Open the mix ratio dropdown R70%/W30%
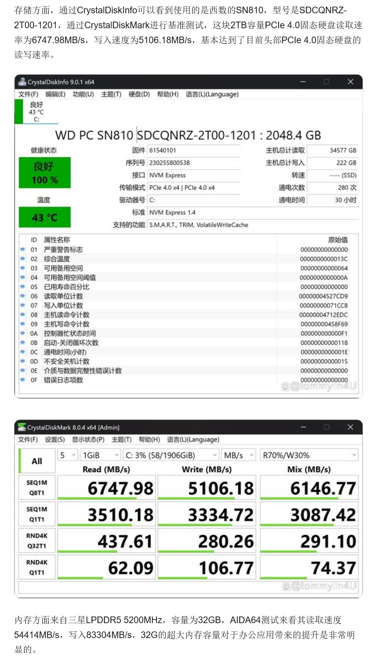This screenshot has height=662, width=376. coord(309,455)
